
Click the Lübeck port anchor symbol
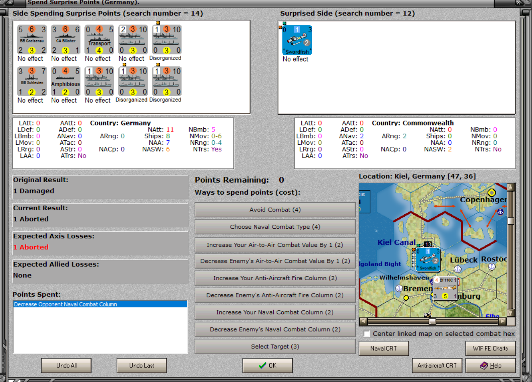pos(457,269)
